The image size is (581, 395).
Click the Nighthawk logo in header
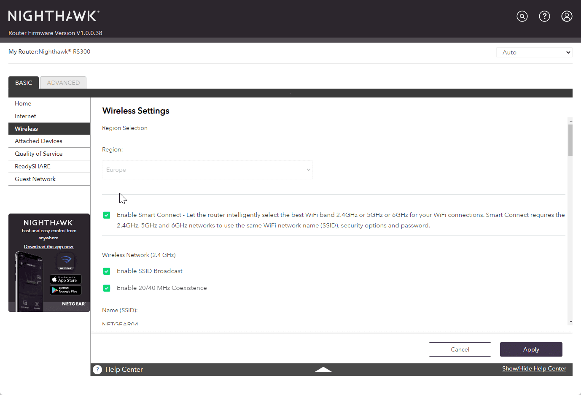54,16
